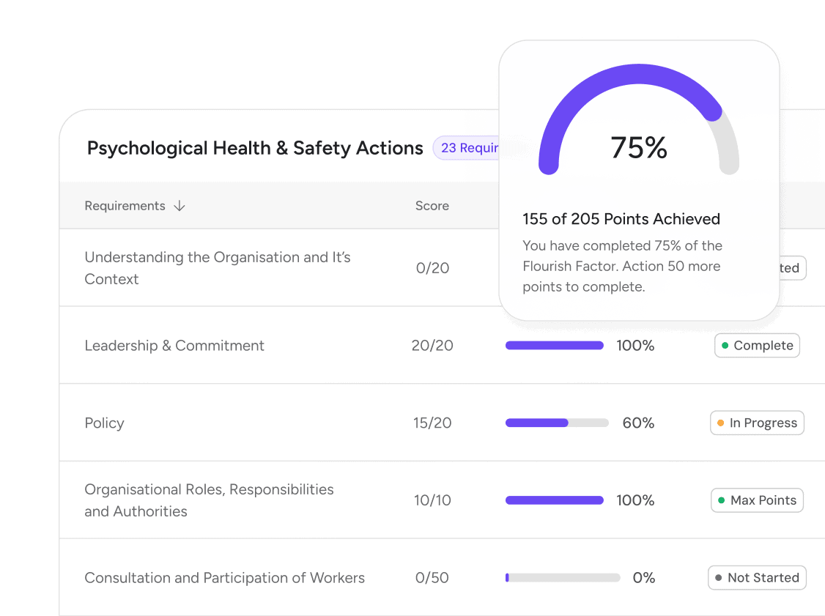Sort the table by the Requirements column

coord(125,206)
